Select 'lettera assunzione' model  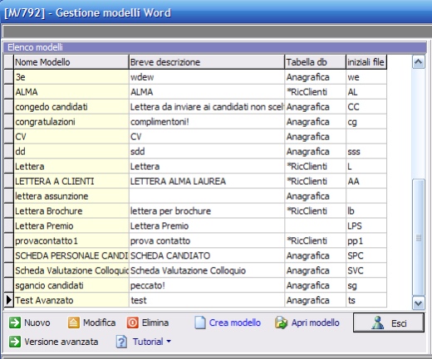pyautogui.click(x=71, y=196)
